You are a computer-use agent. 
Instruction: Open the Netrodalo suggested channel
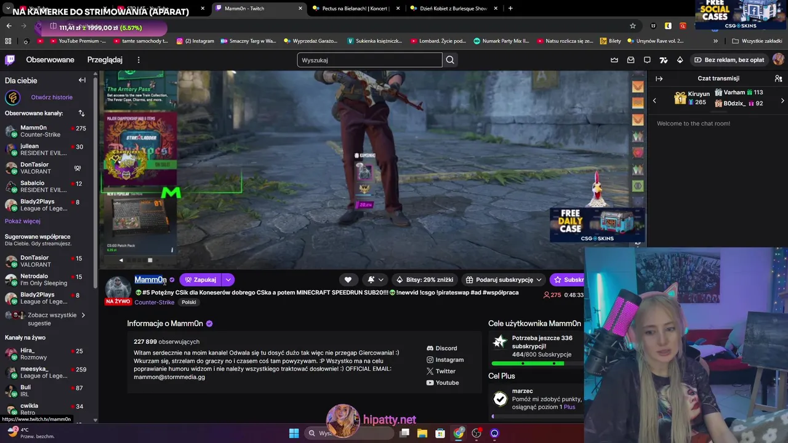[x=47, y=279]
